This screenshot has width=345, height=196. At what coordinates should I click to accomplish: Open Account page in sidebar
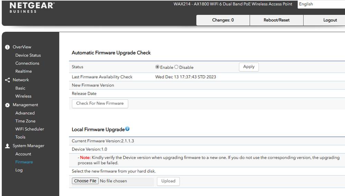pos(23,154)
